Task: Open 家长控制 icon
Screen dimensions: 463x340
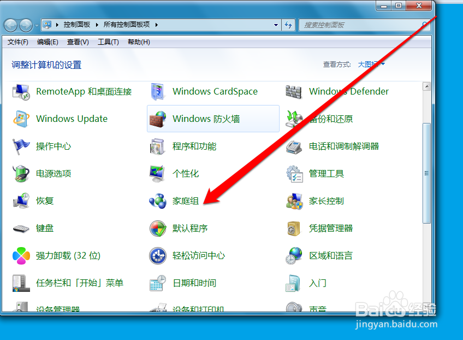Action: 294,201
